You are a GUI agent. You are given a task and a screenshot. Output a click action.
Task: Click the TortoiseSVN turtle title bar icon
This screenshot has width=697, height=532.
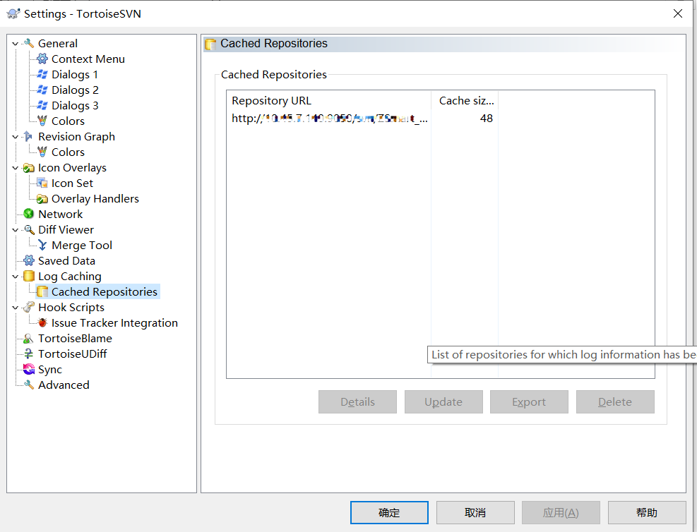[13, 14]
